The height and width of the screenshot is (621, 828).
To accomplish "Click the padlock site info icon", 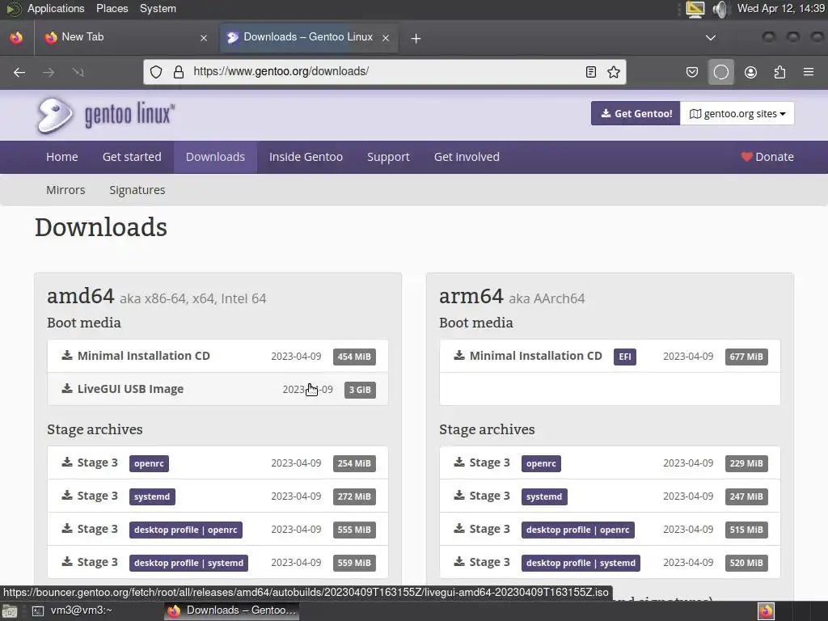I will point(179,72).
